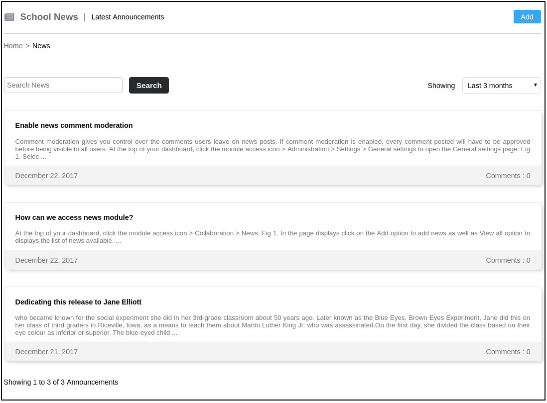
Task: View comments on the comment moderation post
Action: [x=508, y=176]
